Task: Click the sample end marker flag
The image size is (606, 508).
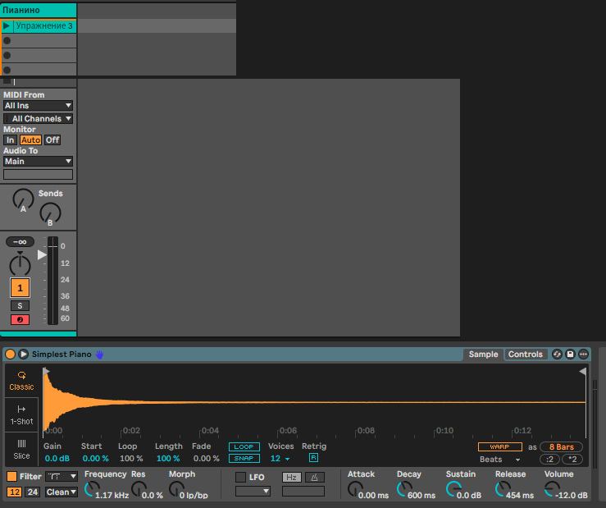Action: click(x=583, y=372)
